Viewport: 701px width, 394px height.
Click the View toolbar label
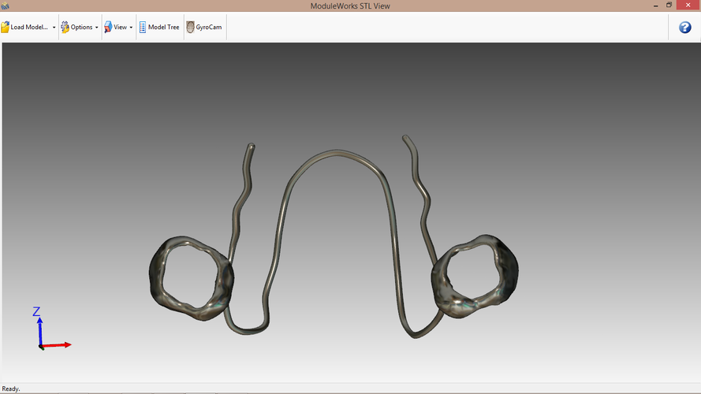pyautogui.click(x=120, y=28)
